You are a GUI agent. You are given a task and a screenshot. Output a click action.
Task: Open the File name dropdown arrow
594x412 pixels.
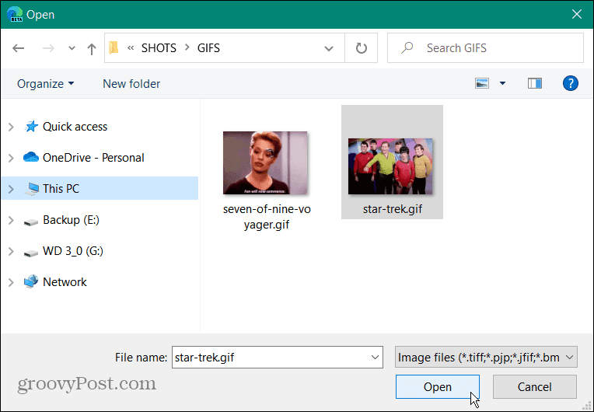click(x=375, y=357)
